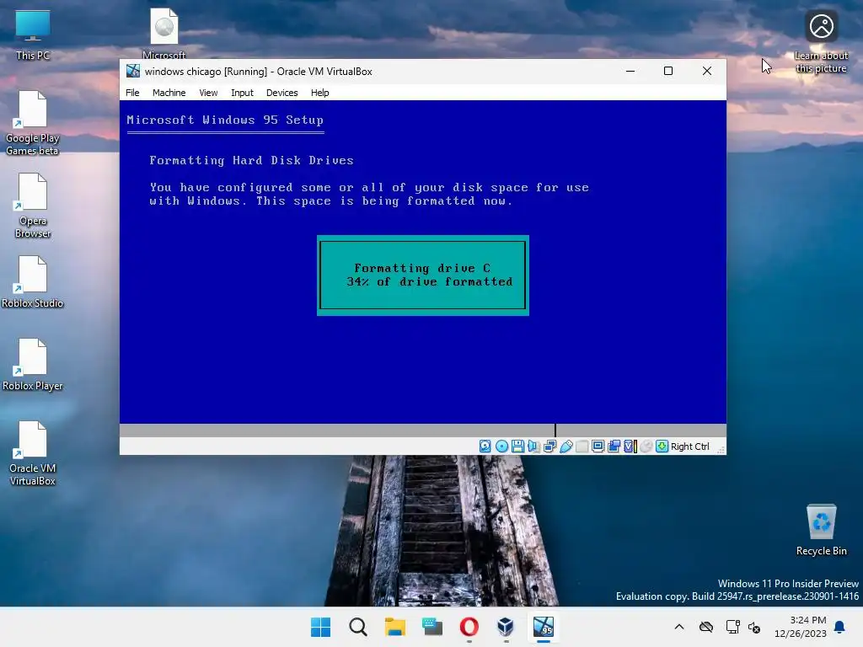Select the Recycle Bin icon
Screen dimensions: 863x647
(x=821, y=529)
